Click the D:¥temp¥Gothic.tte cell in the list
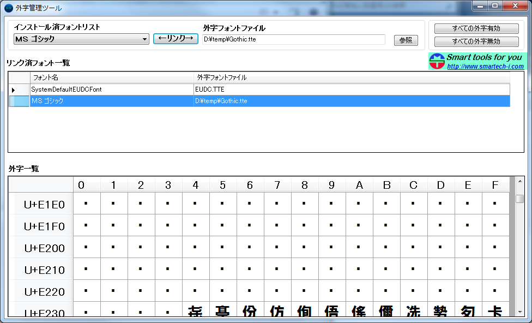Viewport: 532px width, 323px height. (x=352, y=101)
